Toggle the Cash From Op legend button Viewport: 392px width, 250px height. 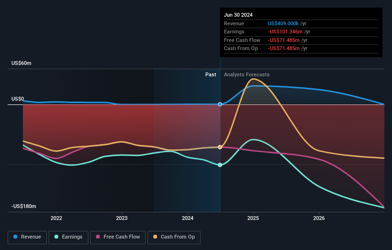[x=174, y=237]
